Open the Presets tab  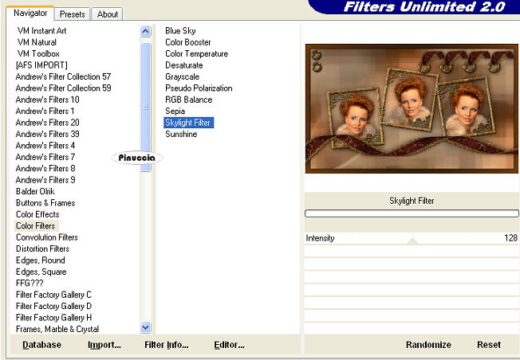tap(73, 14)
